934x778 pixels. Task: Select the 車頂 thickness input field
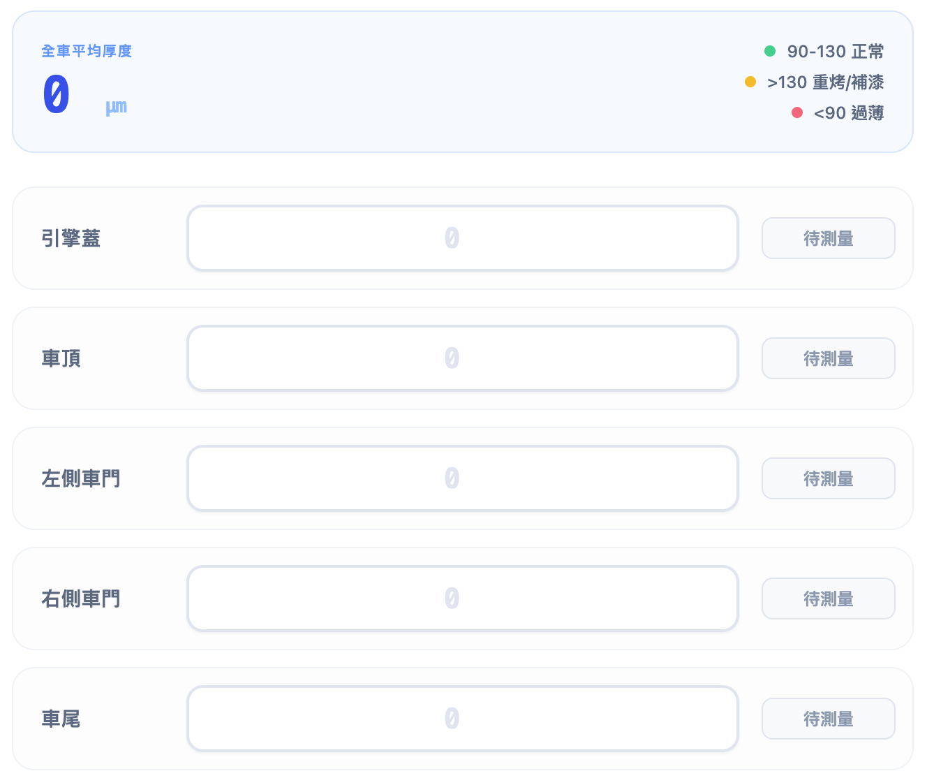point(463,358)
